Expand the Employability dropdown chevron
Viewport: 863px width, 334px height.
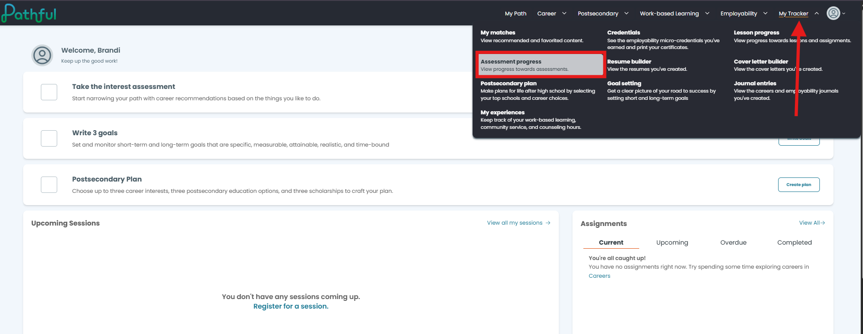[x=765, y=13]
